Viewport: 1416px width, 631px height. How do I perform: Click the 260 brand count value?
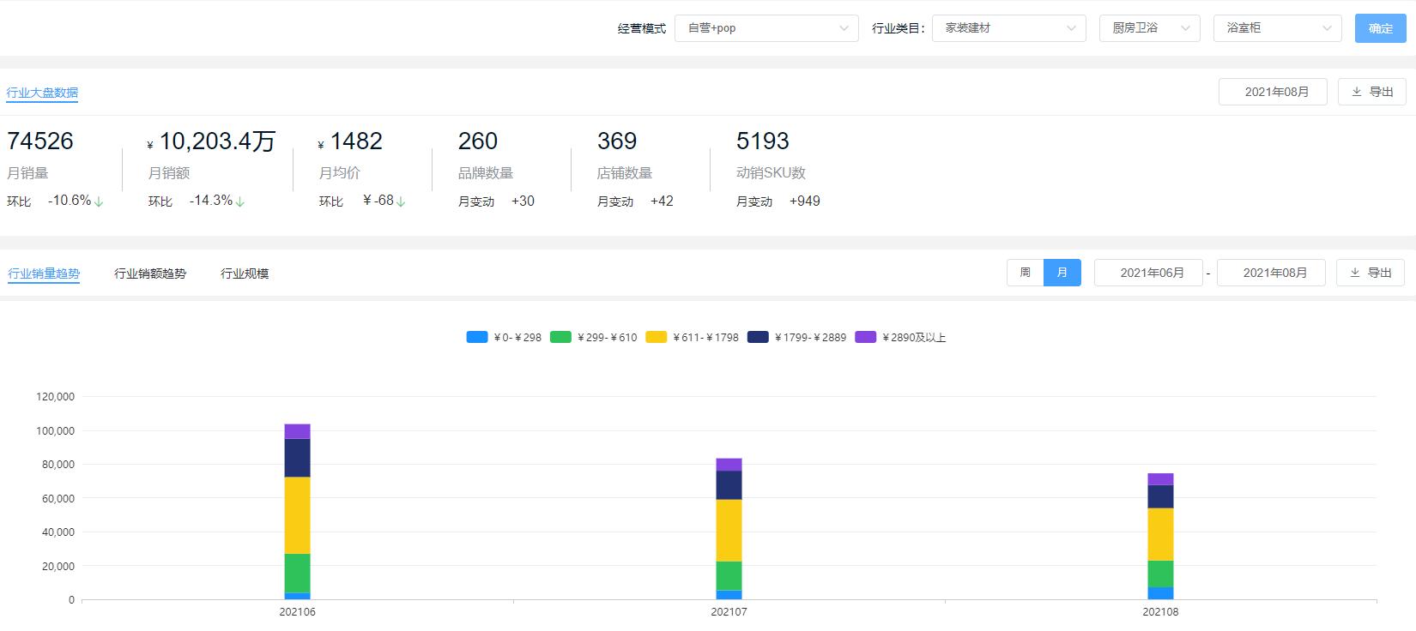(478, 141)
